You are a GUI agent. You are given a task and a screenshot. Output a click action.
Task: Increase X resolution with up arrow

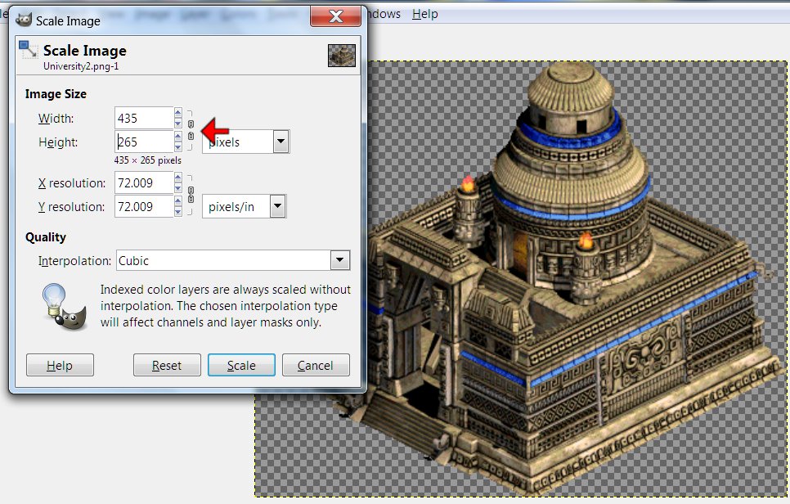point(178,178)
